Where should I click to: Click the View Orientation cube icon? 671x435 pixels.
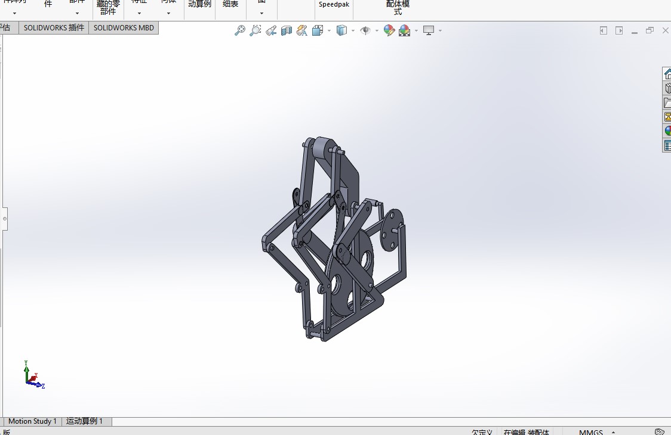tap(318, 30)
